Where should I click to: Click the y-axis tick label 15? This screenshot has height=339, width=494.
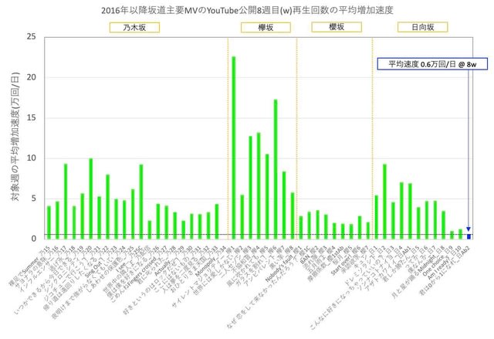[32, 118]
